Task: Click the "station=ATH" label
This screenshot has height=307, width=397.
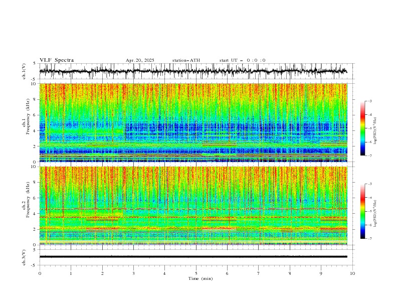Action: (186, 60)
